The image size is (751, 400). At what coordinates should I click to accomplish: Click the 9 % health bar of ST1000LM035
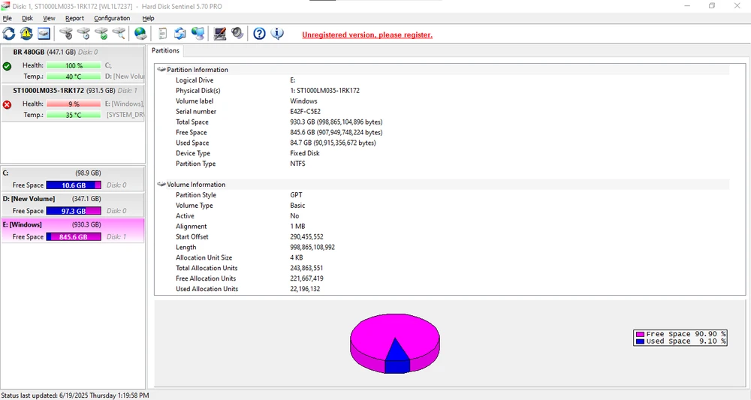click(x=73, y=104)
